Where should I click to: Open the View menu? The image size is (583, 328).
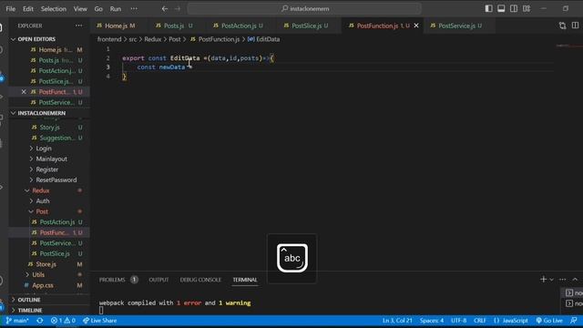[80, 8]
